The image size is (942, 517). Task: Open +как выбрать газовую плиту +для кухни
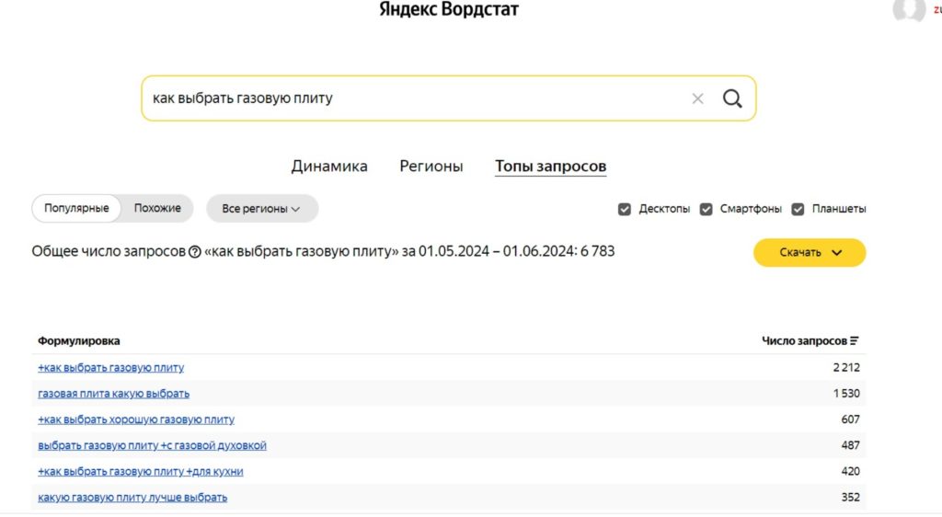tap(141, 471)
